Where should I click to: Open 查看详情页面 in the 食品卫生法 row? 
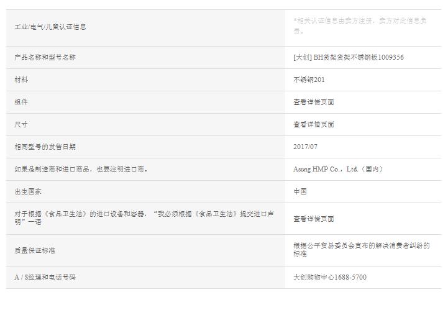tap(313, 219)
